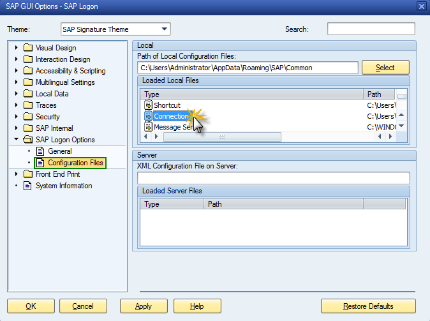Select the Connection row text
The height and width of the screenshot is (321, 430).
click(x=172, y=116)
